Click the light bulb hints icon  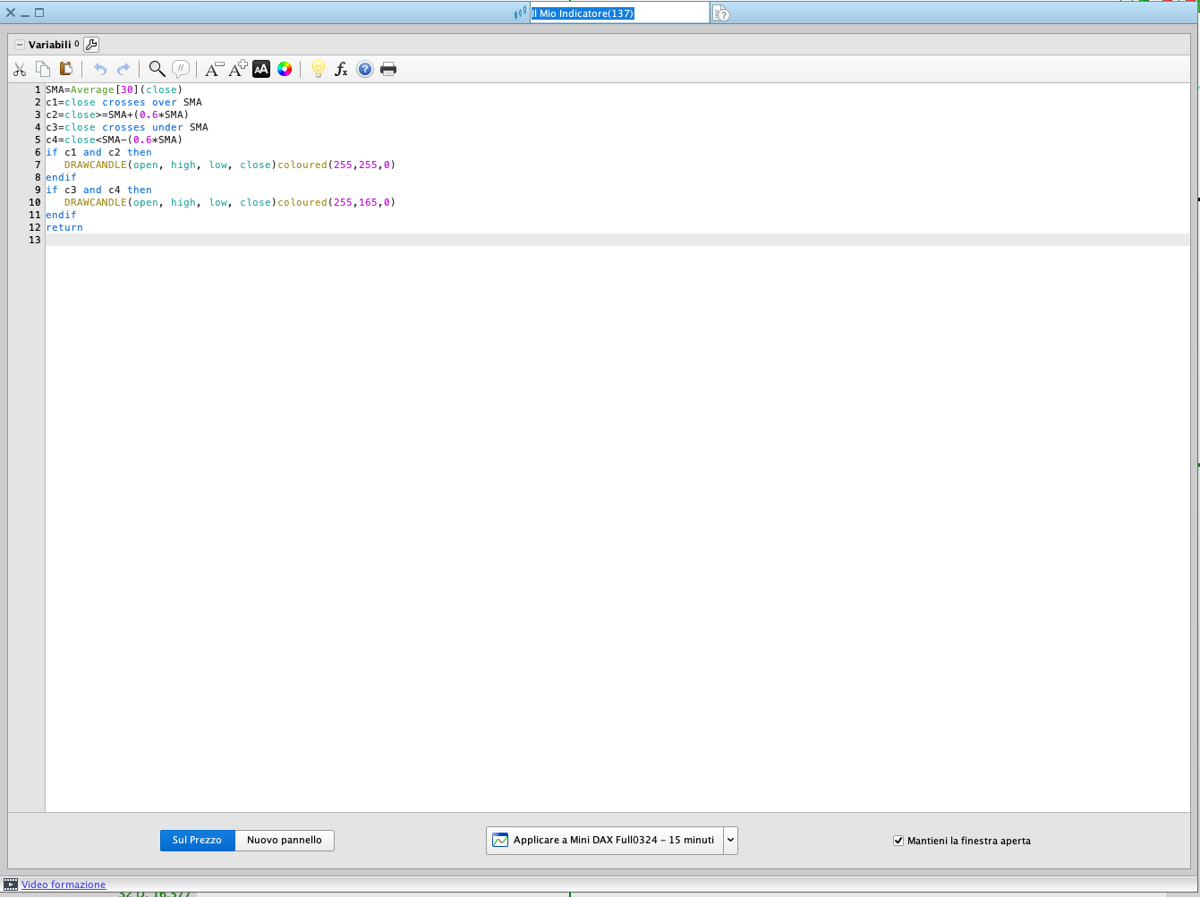318,69
